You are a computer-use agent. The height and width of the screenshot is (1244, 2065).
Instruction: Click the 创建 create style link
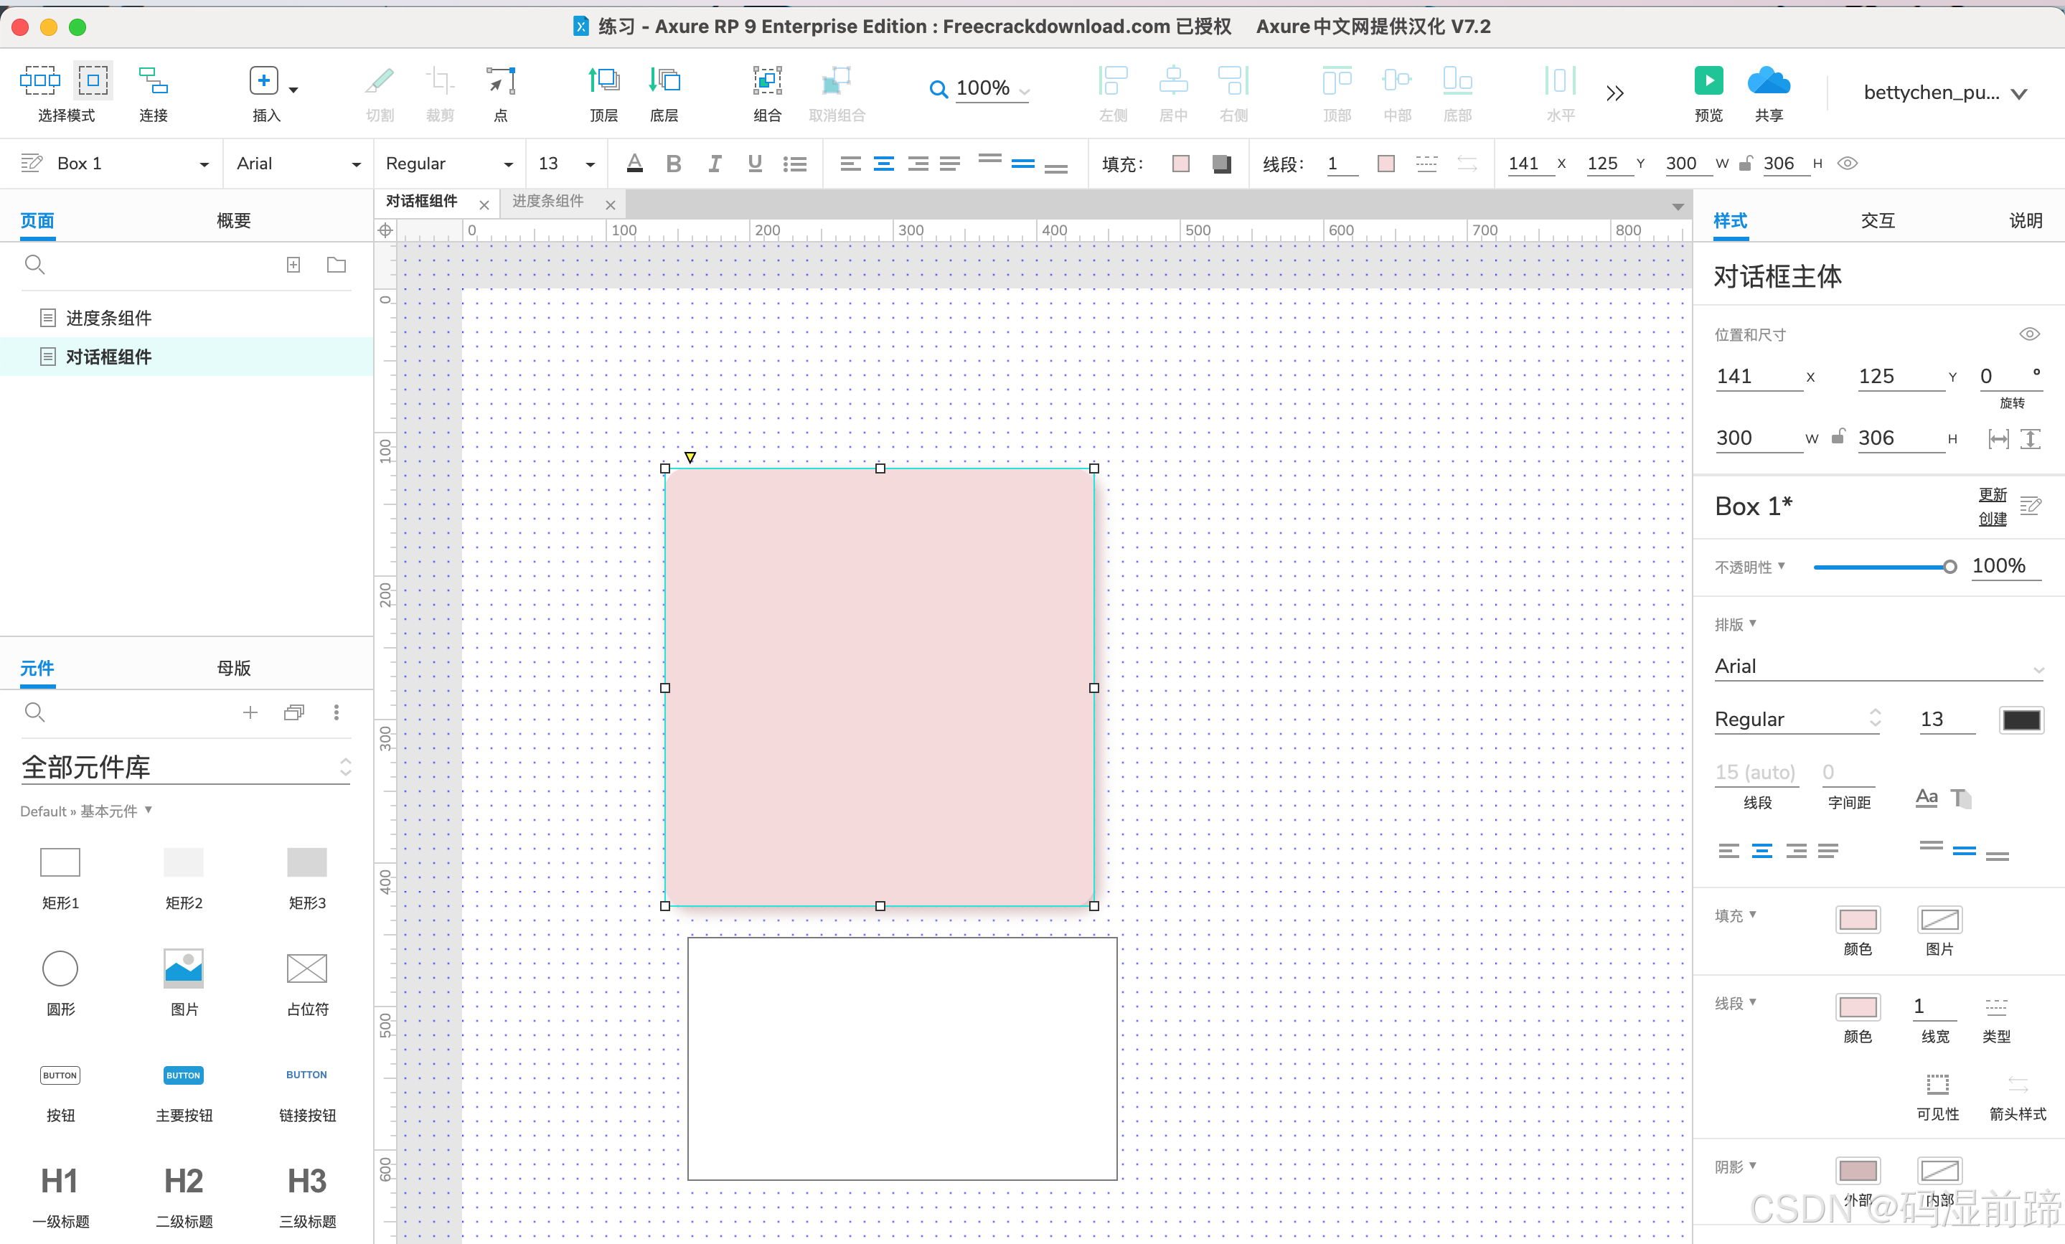(x=1992, y=519)
